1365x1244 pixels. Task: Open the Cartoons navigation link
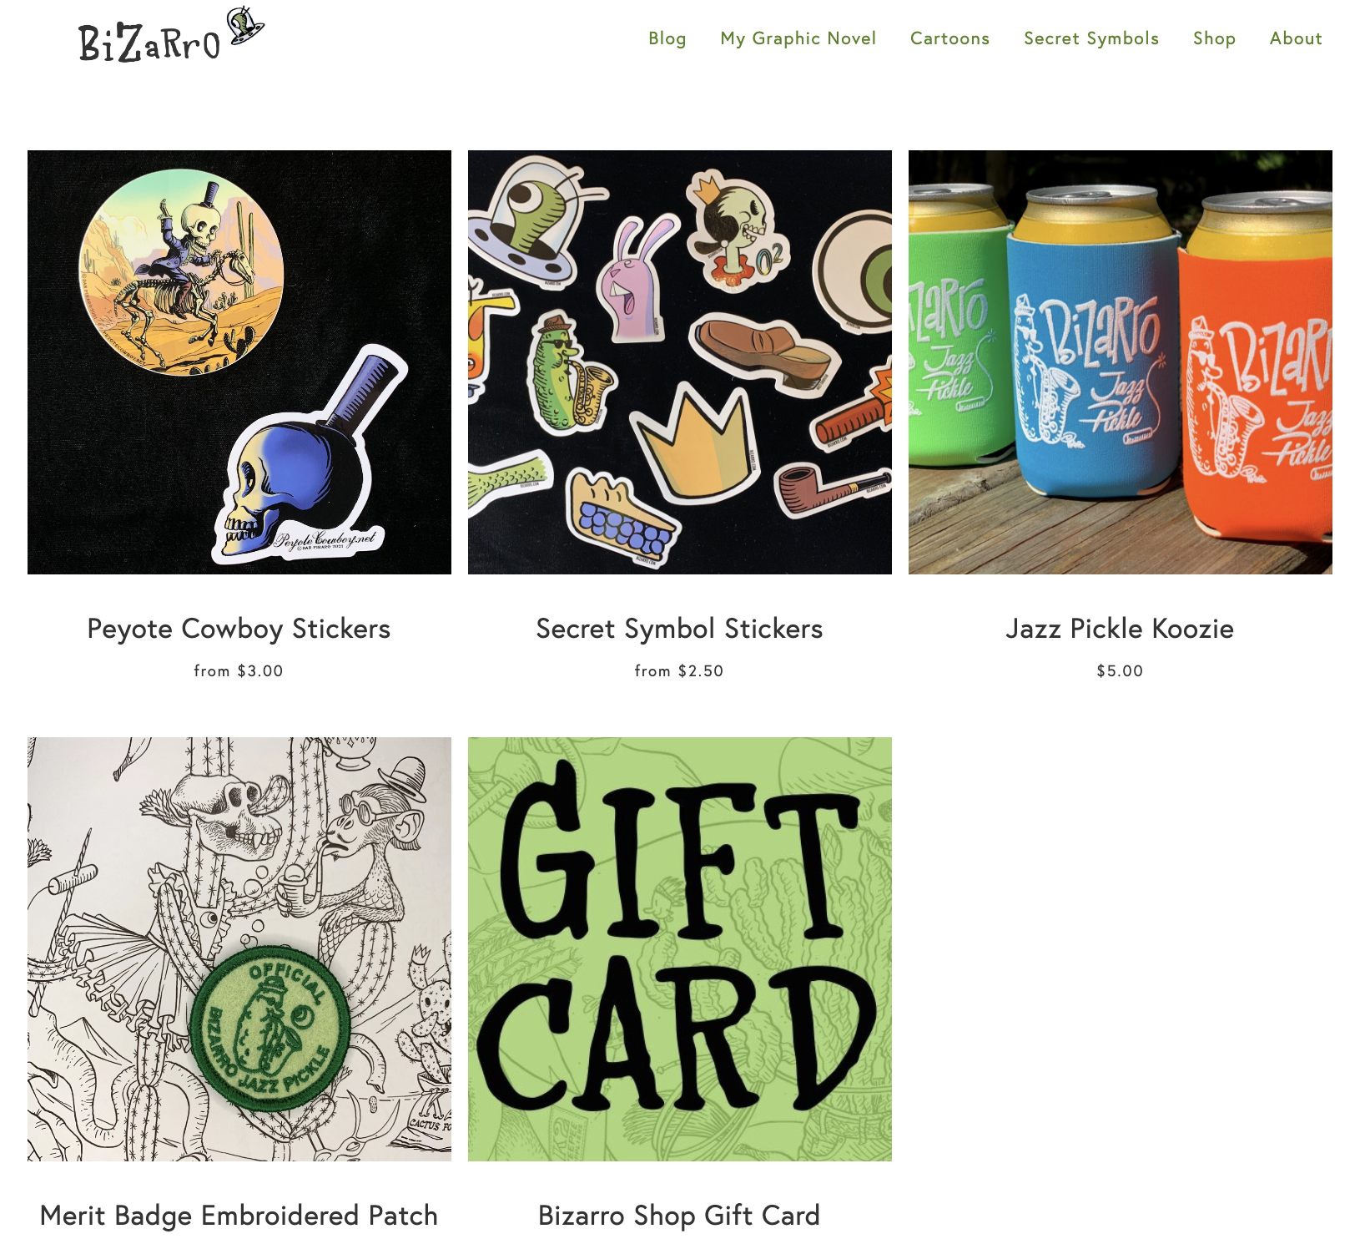(x=949, y=38)
